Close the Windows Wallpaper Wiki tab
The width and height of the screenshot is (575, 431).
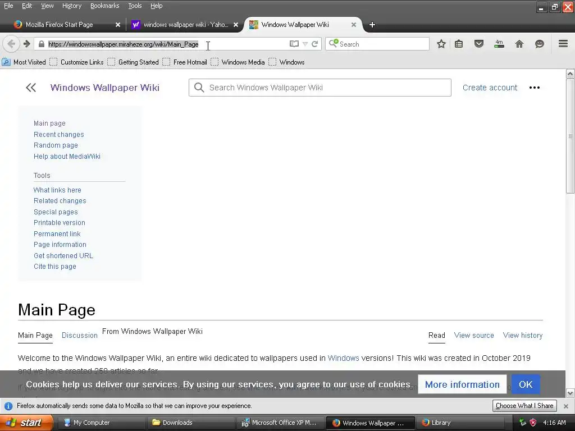coord(354,25)
